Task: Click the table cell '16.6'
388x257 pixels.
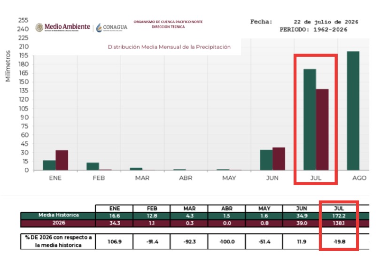Action: click(115, 216)
